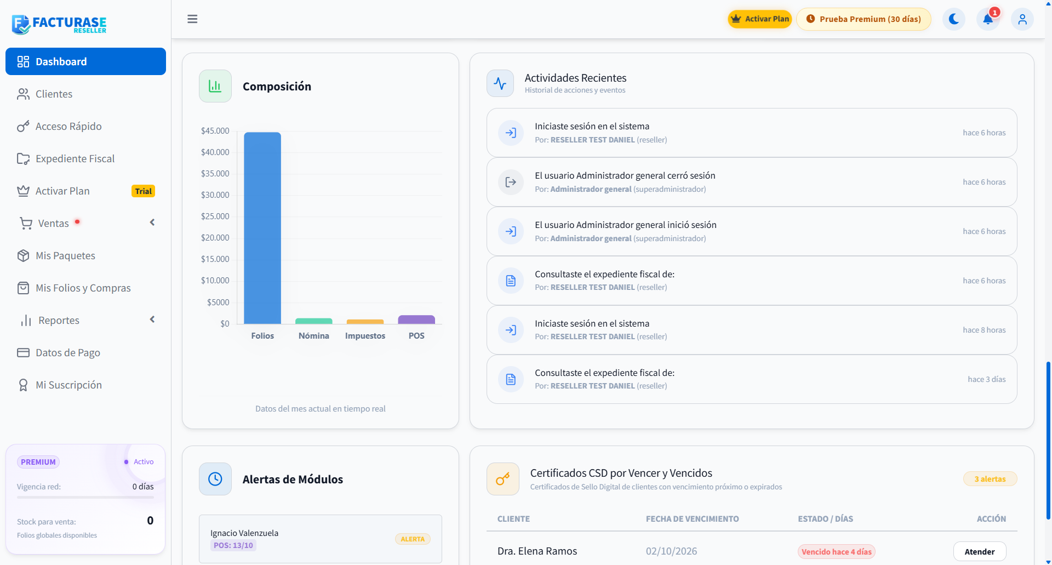Expand the Reportes submenu chevron

pyautogui.click(x=152, y=319)
